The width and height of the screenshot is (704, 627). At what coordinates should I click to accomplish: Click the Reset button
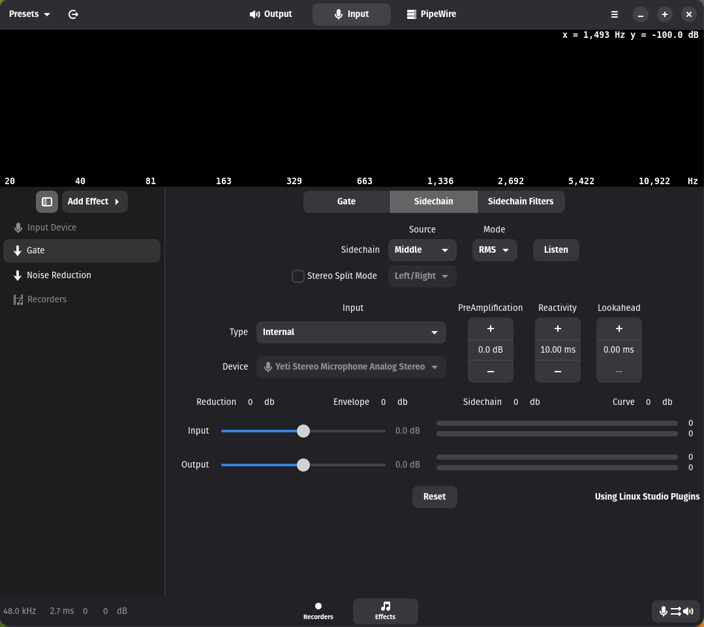(434, 497)
